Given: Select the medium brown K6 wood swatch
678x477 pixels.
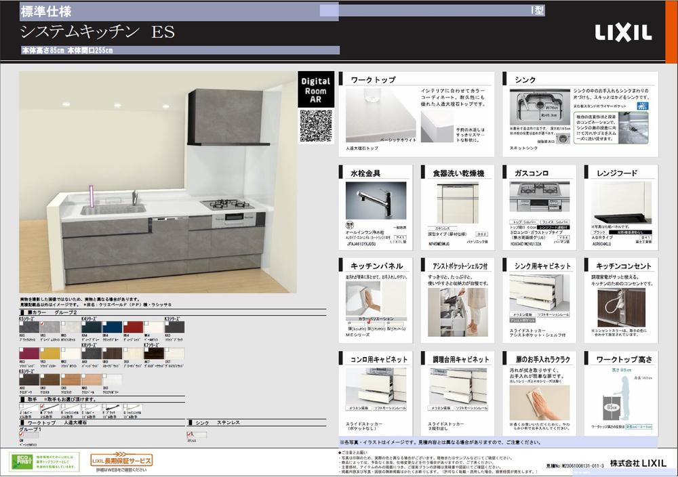Looking at the screenshot, I should [49, 380].
